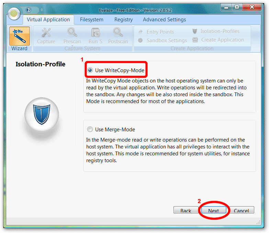Open Isolation-Profiles in ribbon
Viewport: 269px width, 233px height.
pos(216,31)
